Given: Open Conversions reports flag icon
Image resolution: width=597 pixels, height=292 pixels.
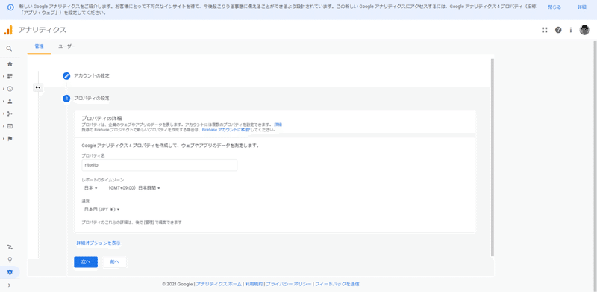Looking at the screenshot, I should [10, 138].
